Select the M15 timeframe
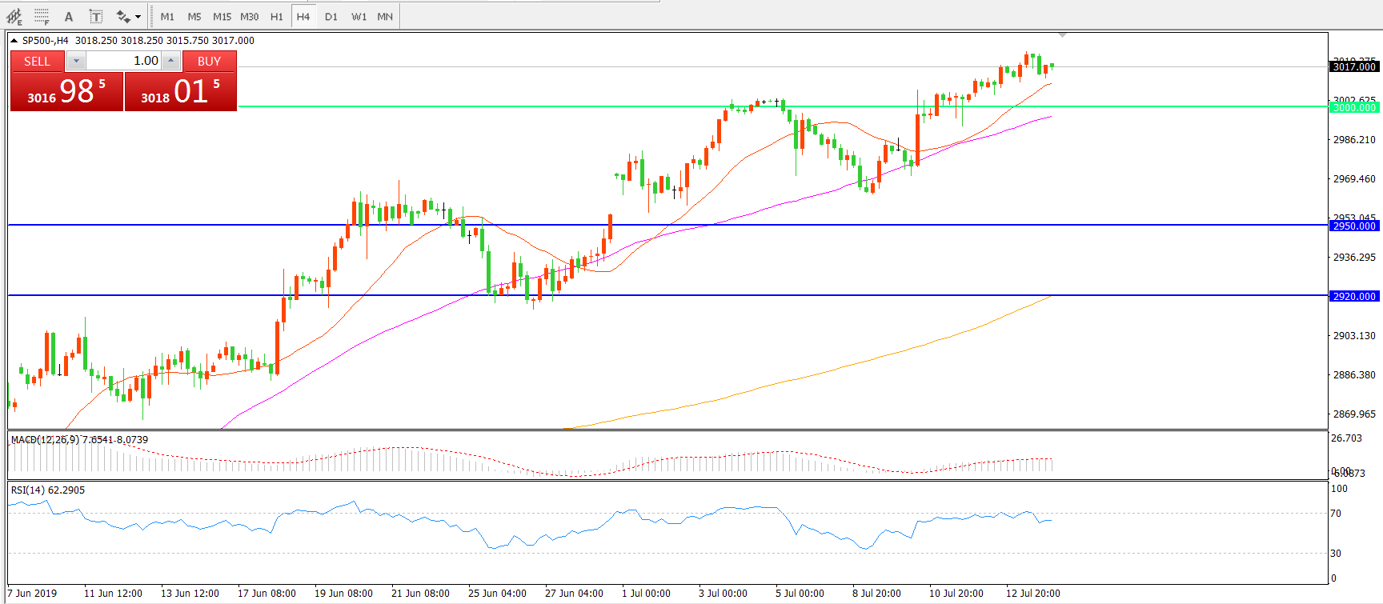 [222, 17]
